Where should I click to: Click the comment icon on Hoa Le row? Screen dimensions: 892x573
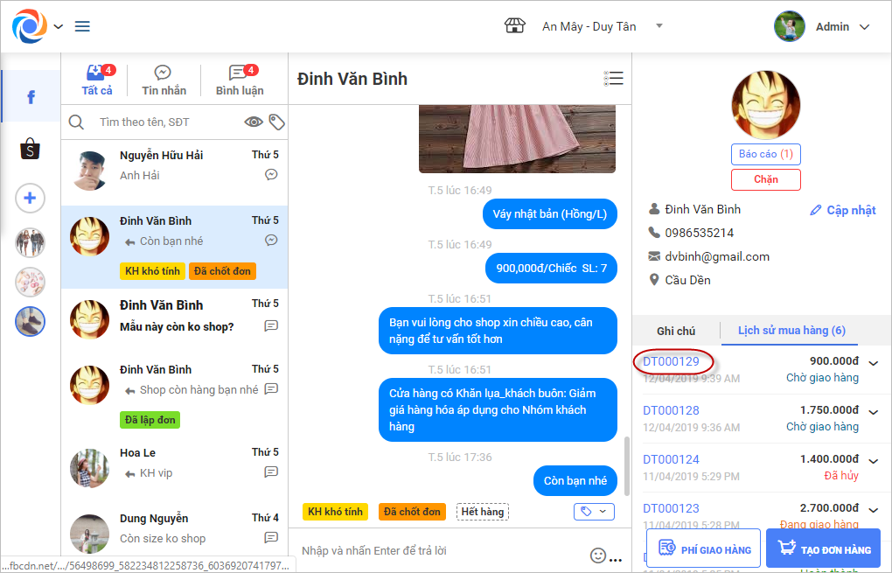[271, 472]
